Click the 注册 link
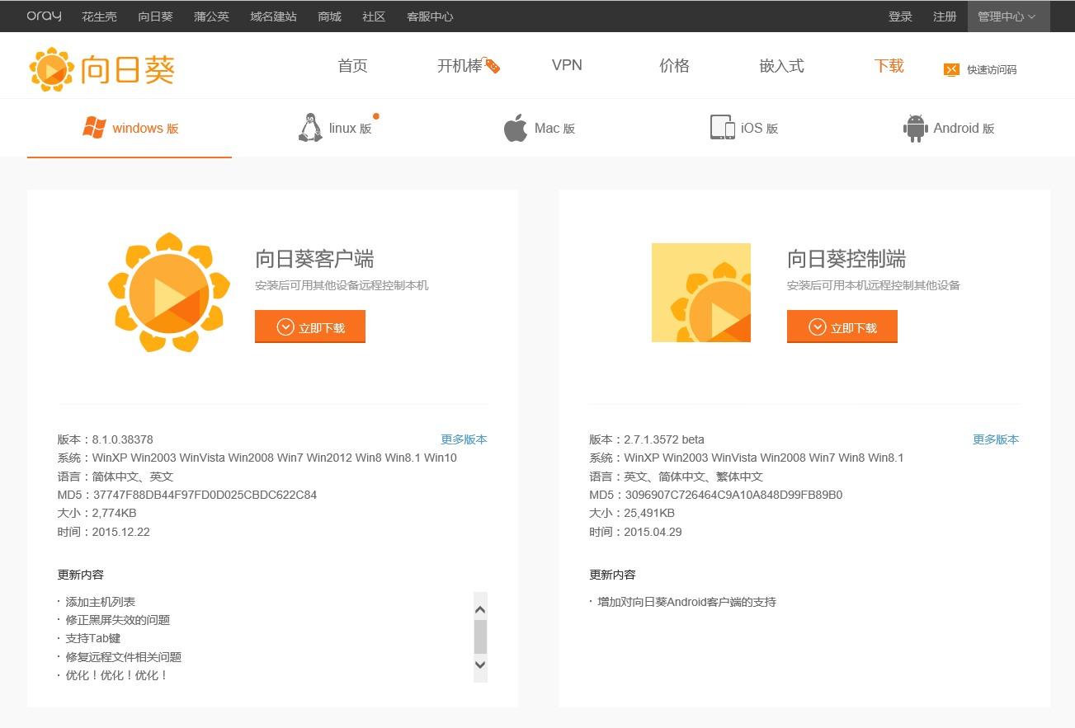This screenshot has height=728, width=1075. (945, 16)
